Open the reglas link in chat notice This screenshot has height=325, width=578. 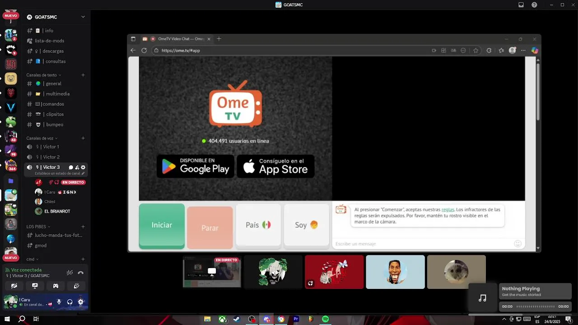point(447,209)
